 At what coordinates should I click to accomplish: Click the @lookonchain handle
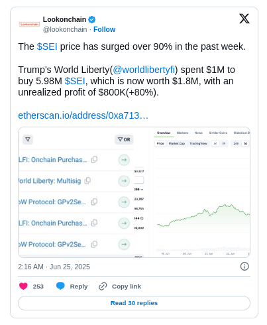click(x=65, y=29)
